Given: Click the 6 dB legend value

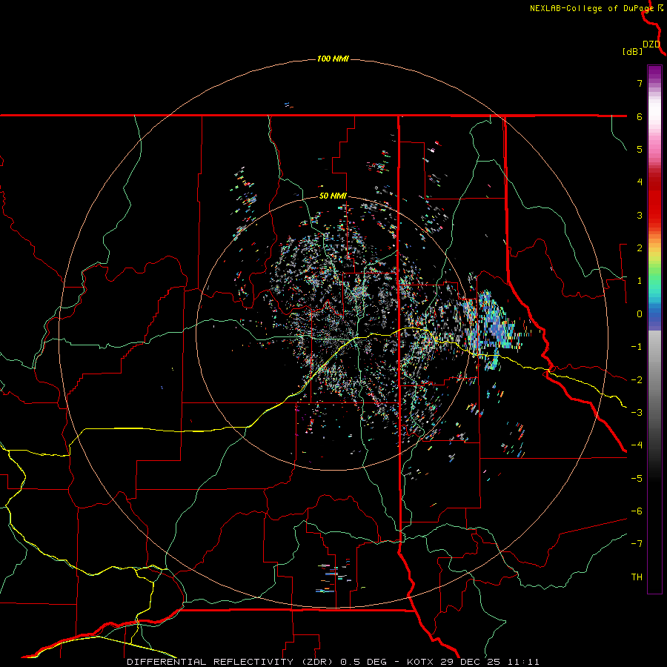Looking at the screenshot, I should [x=640, y=116].
